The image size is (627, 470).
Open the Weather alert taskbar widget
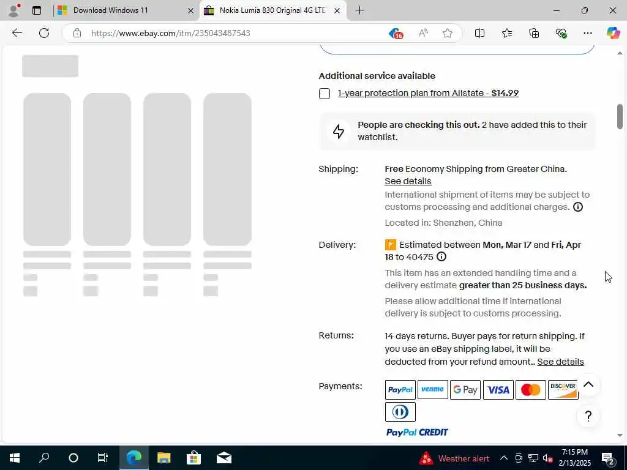tap(454, 458)
